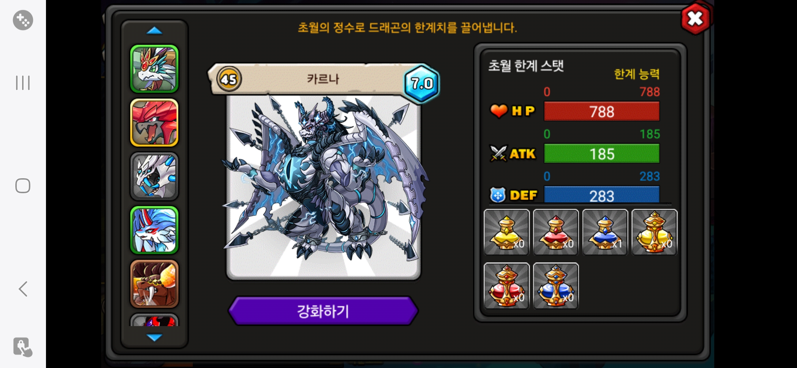The width and height of the screenshot is (797, 368).
Task: Open the game controller sidebar icon
Action: point(23,20)
